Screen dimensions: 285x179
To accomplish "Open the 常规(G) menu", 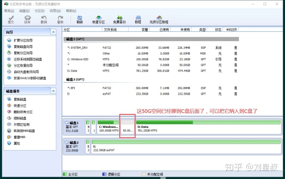I will (x=9, y=11).
